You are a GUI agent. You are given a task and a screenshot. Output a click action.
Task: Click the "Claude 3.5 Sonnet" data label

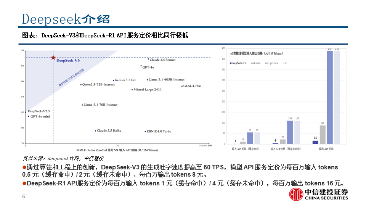(x=162, y=60)
